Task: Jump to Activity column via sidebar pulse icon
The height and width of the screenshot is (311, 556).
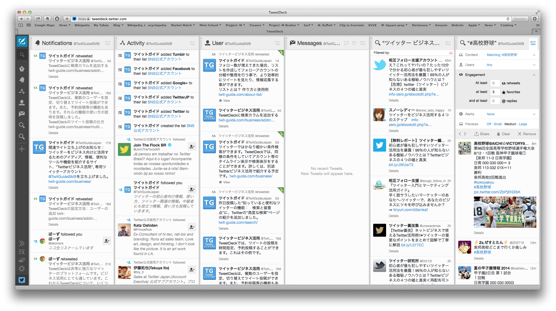Action: [x=22, y=91]
